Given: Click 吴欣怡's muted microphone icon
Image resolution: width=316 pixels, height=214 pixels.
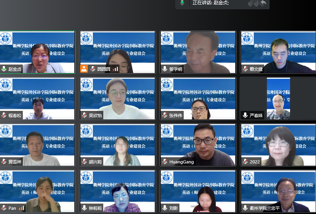Looking at the screenshot, I should point(84,115).
